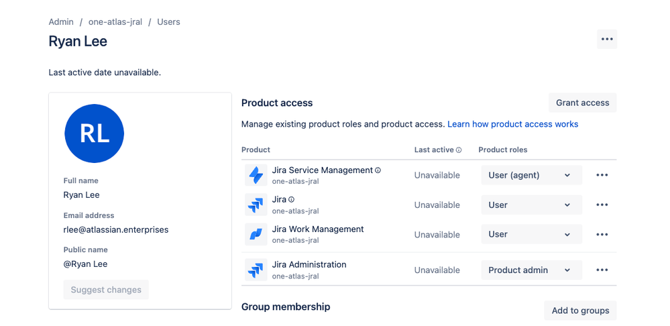Image resolution: width=670 pixels, height=326 pixels.
Task: Go to Admin in the breadcrumb
Action: click(61, 22)
